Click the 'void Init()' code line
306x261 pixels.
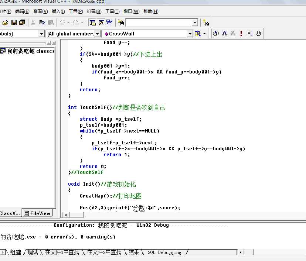coord(102,184)
